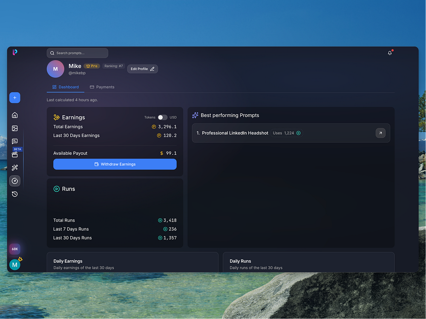
Task: Switch to the Payments tab
Action: pos(102,87)
